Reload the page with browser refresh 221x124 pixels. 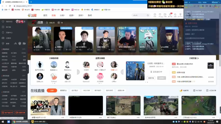point(10,6)
